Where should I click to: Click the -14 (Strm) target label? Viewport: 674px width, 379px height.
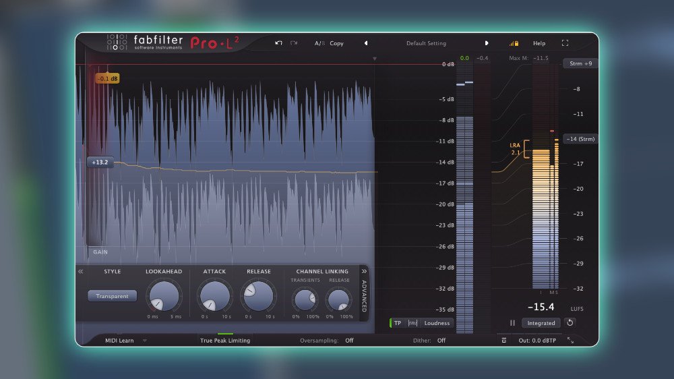(580, 139)
